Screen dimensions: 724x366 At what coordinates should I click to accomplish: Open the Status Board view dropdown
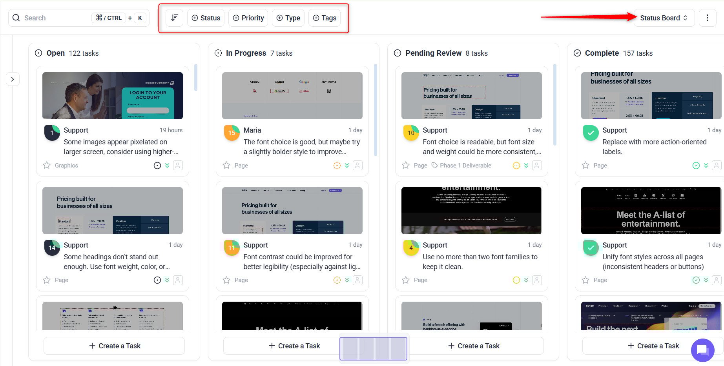[x=664, y=18]
